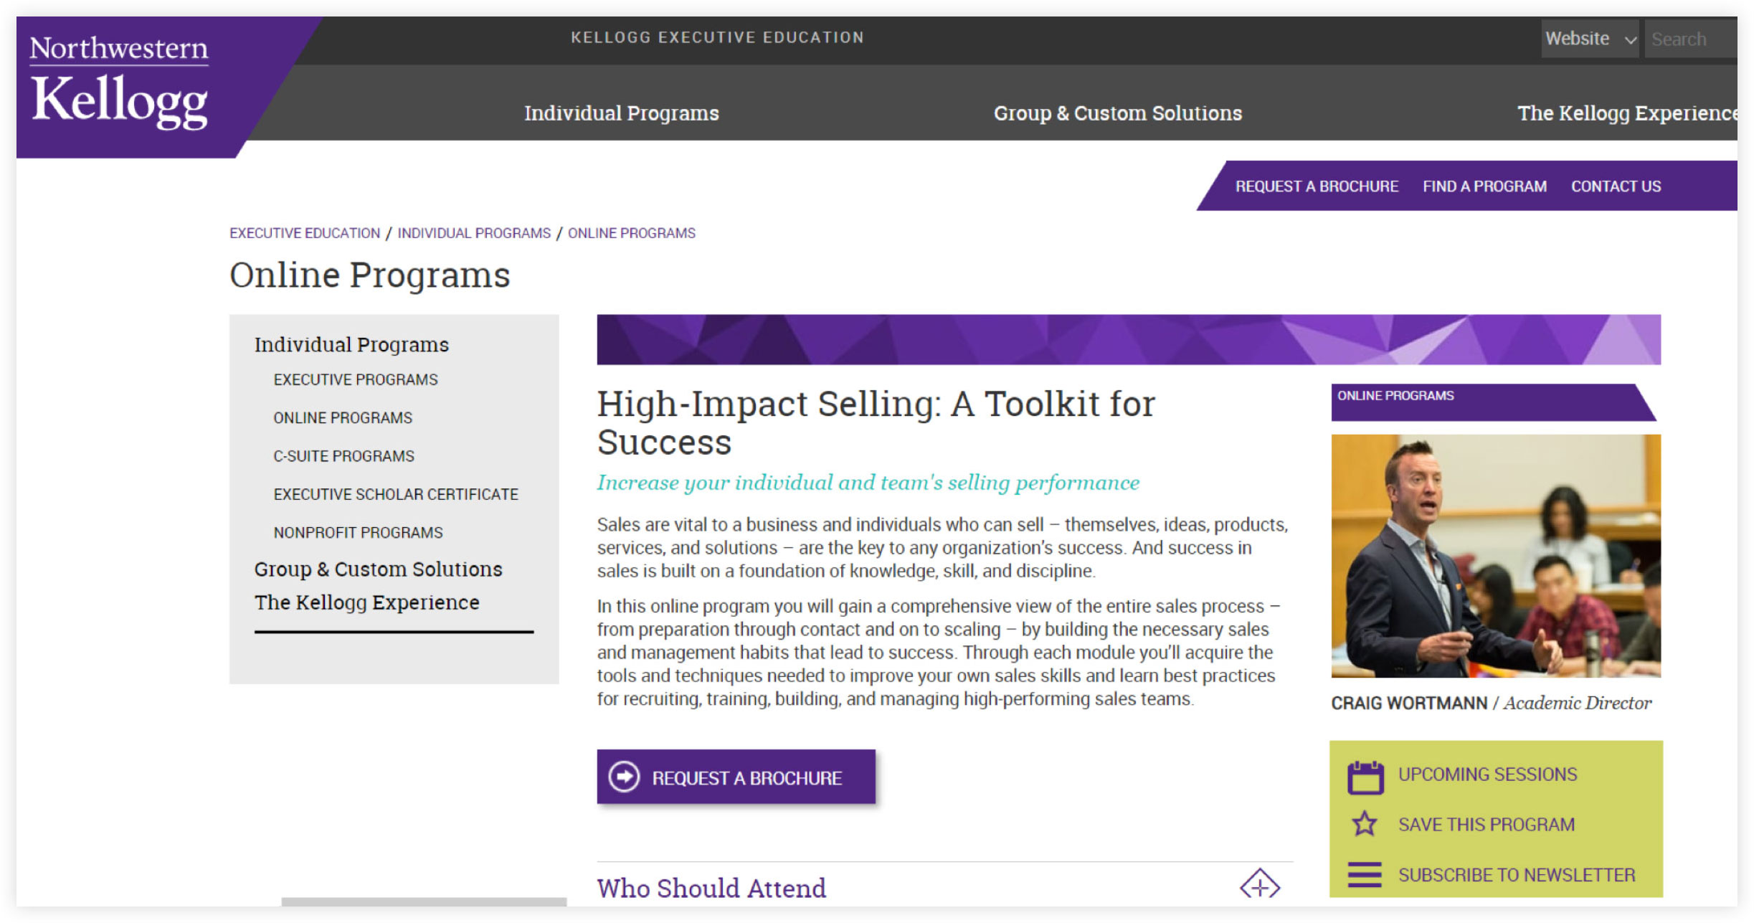Select Executive Scholar Certificate in the sidebar
Image resolution: width=1754 pixels, height=923 pixels.
click(396, 494)
